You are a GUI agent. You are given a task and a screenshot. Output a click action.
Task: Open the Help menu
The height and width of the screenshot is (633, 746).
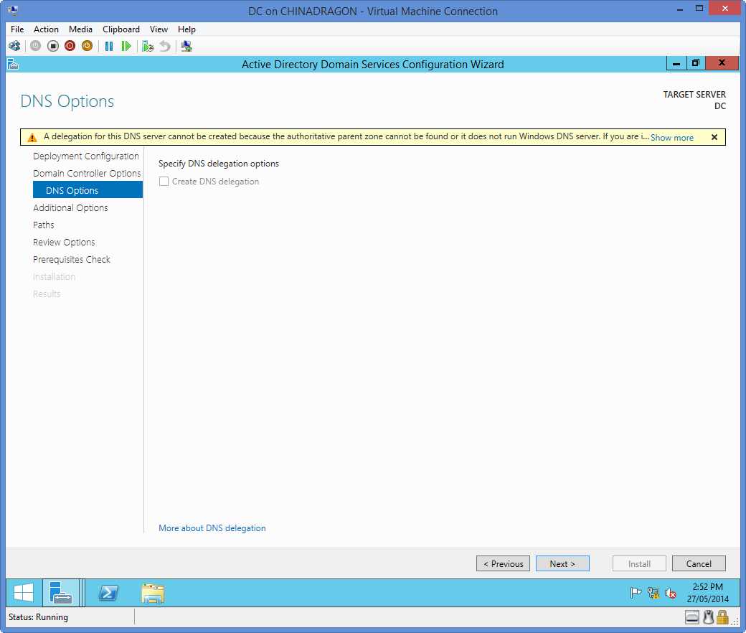pyautogui.click(x=186, y=29)
